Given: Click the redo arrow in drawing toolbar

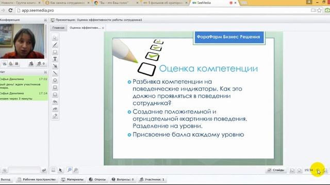Looking at the screenshot, I should pyautogui.click(x=55, y=109).
